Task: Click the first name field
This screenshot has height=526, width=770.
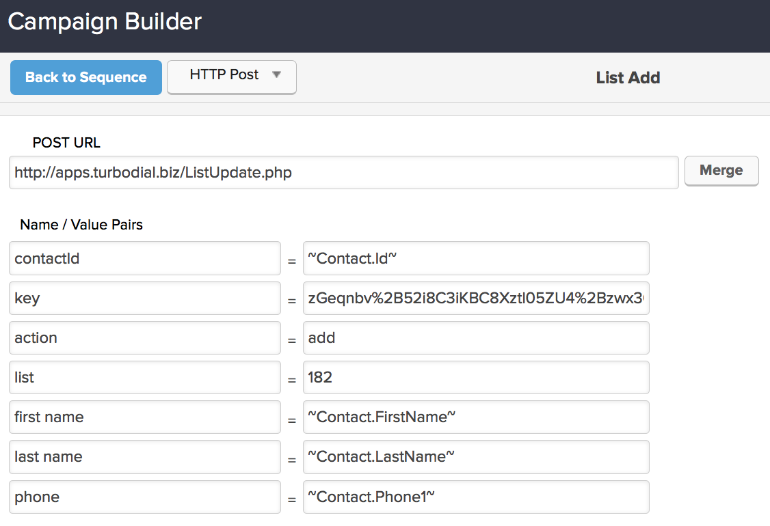Action: 144,417
